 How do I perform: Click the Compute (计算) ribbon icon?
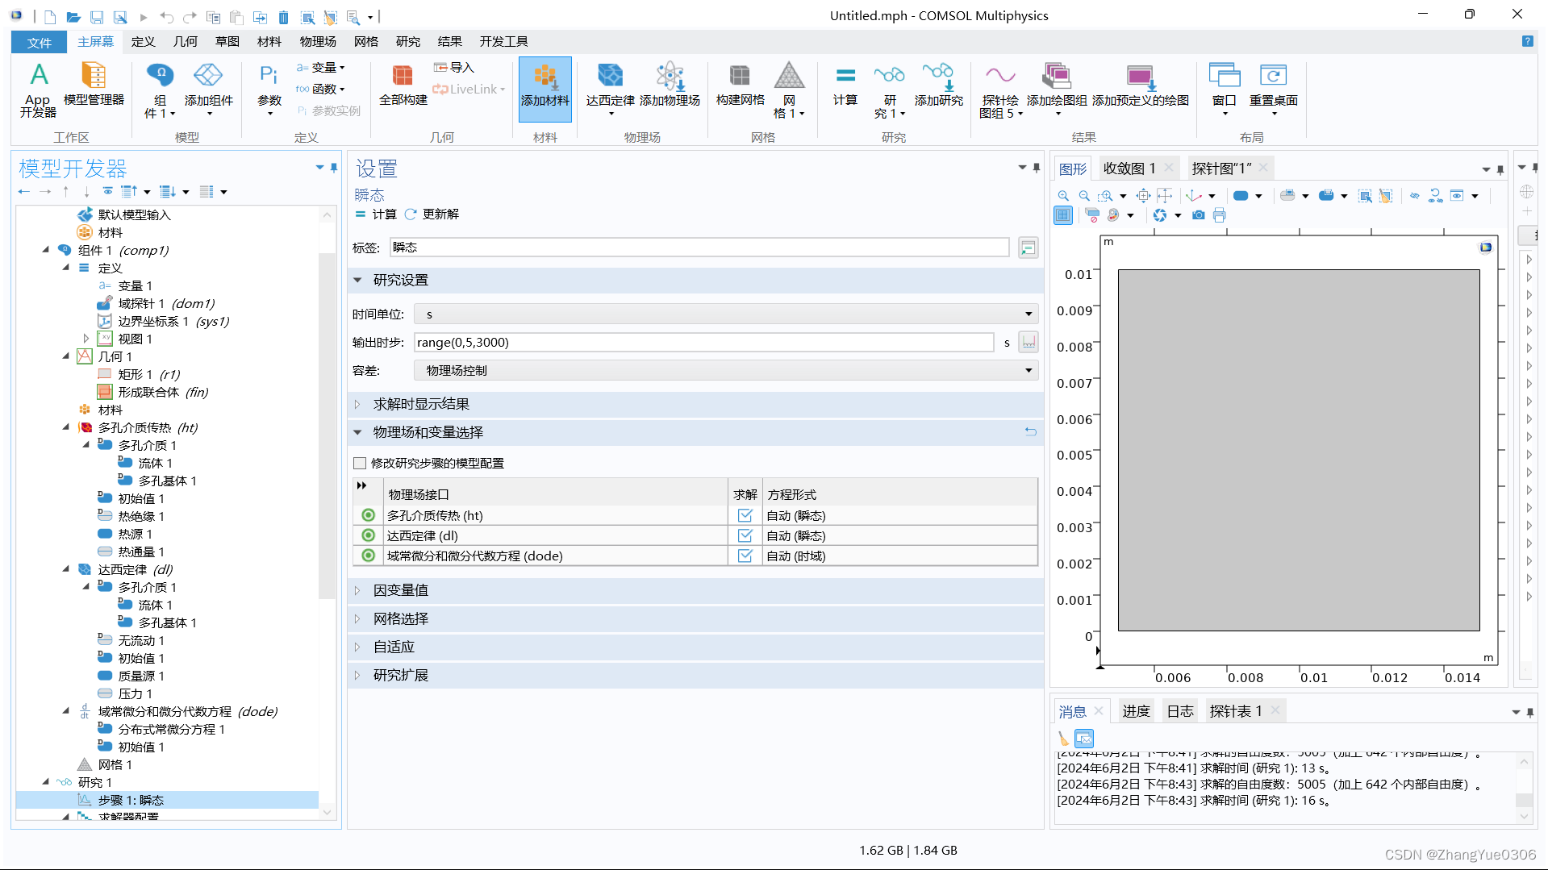pyautogui.click(x=845, y=84)
